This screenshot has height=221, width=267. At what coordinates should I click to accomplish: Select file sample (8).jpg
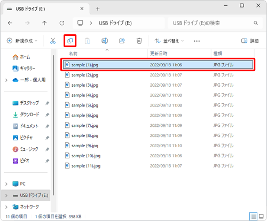(x=158, y=135)
